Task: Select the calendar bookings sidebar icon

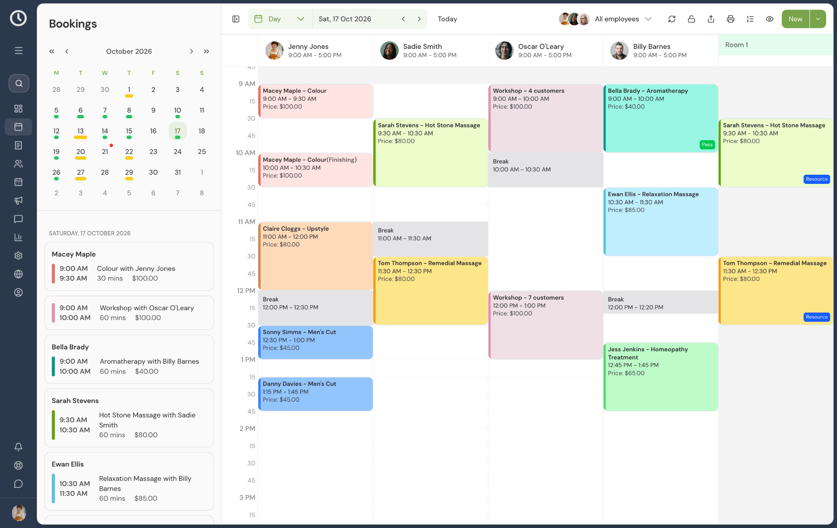Action: pos(18,127)
